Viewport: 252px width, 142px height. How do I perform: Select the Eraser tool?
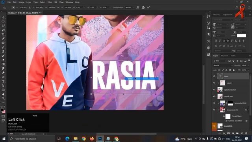pos(3,60)
